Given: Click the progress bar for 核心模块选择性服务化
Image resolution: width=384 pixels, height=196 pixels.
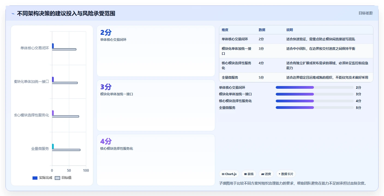Looking at the screenshot, I should coord(314,101).
